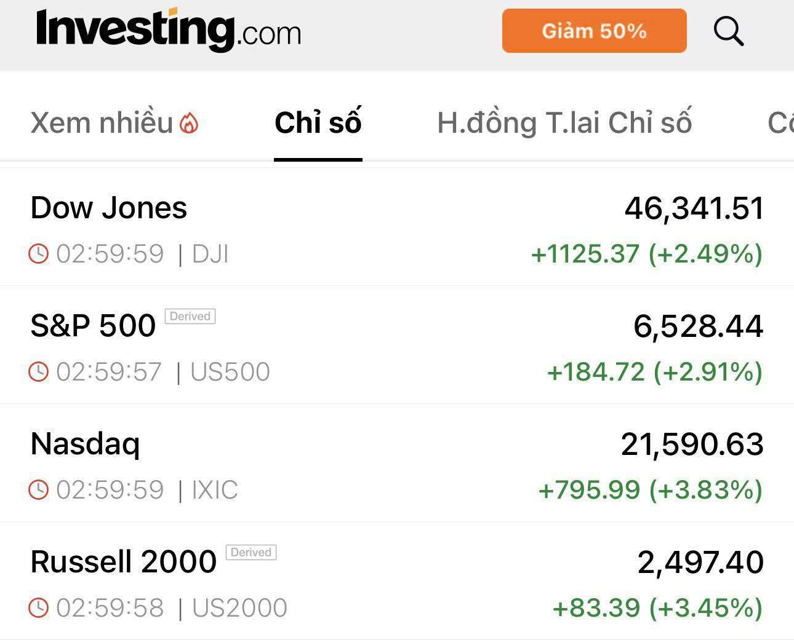Click the Nasdaq change +795.99 (+3.83%)

pyautogui.click(x=650, y=490)
